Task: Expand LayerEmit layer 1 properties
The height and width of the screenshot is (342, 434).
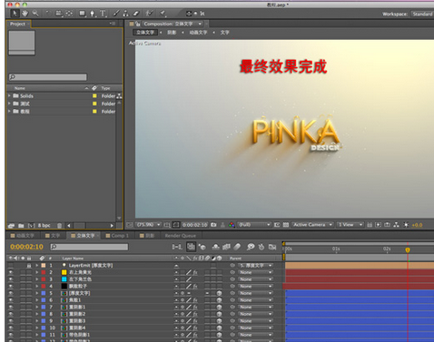Action: (37, 265)
